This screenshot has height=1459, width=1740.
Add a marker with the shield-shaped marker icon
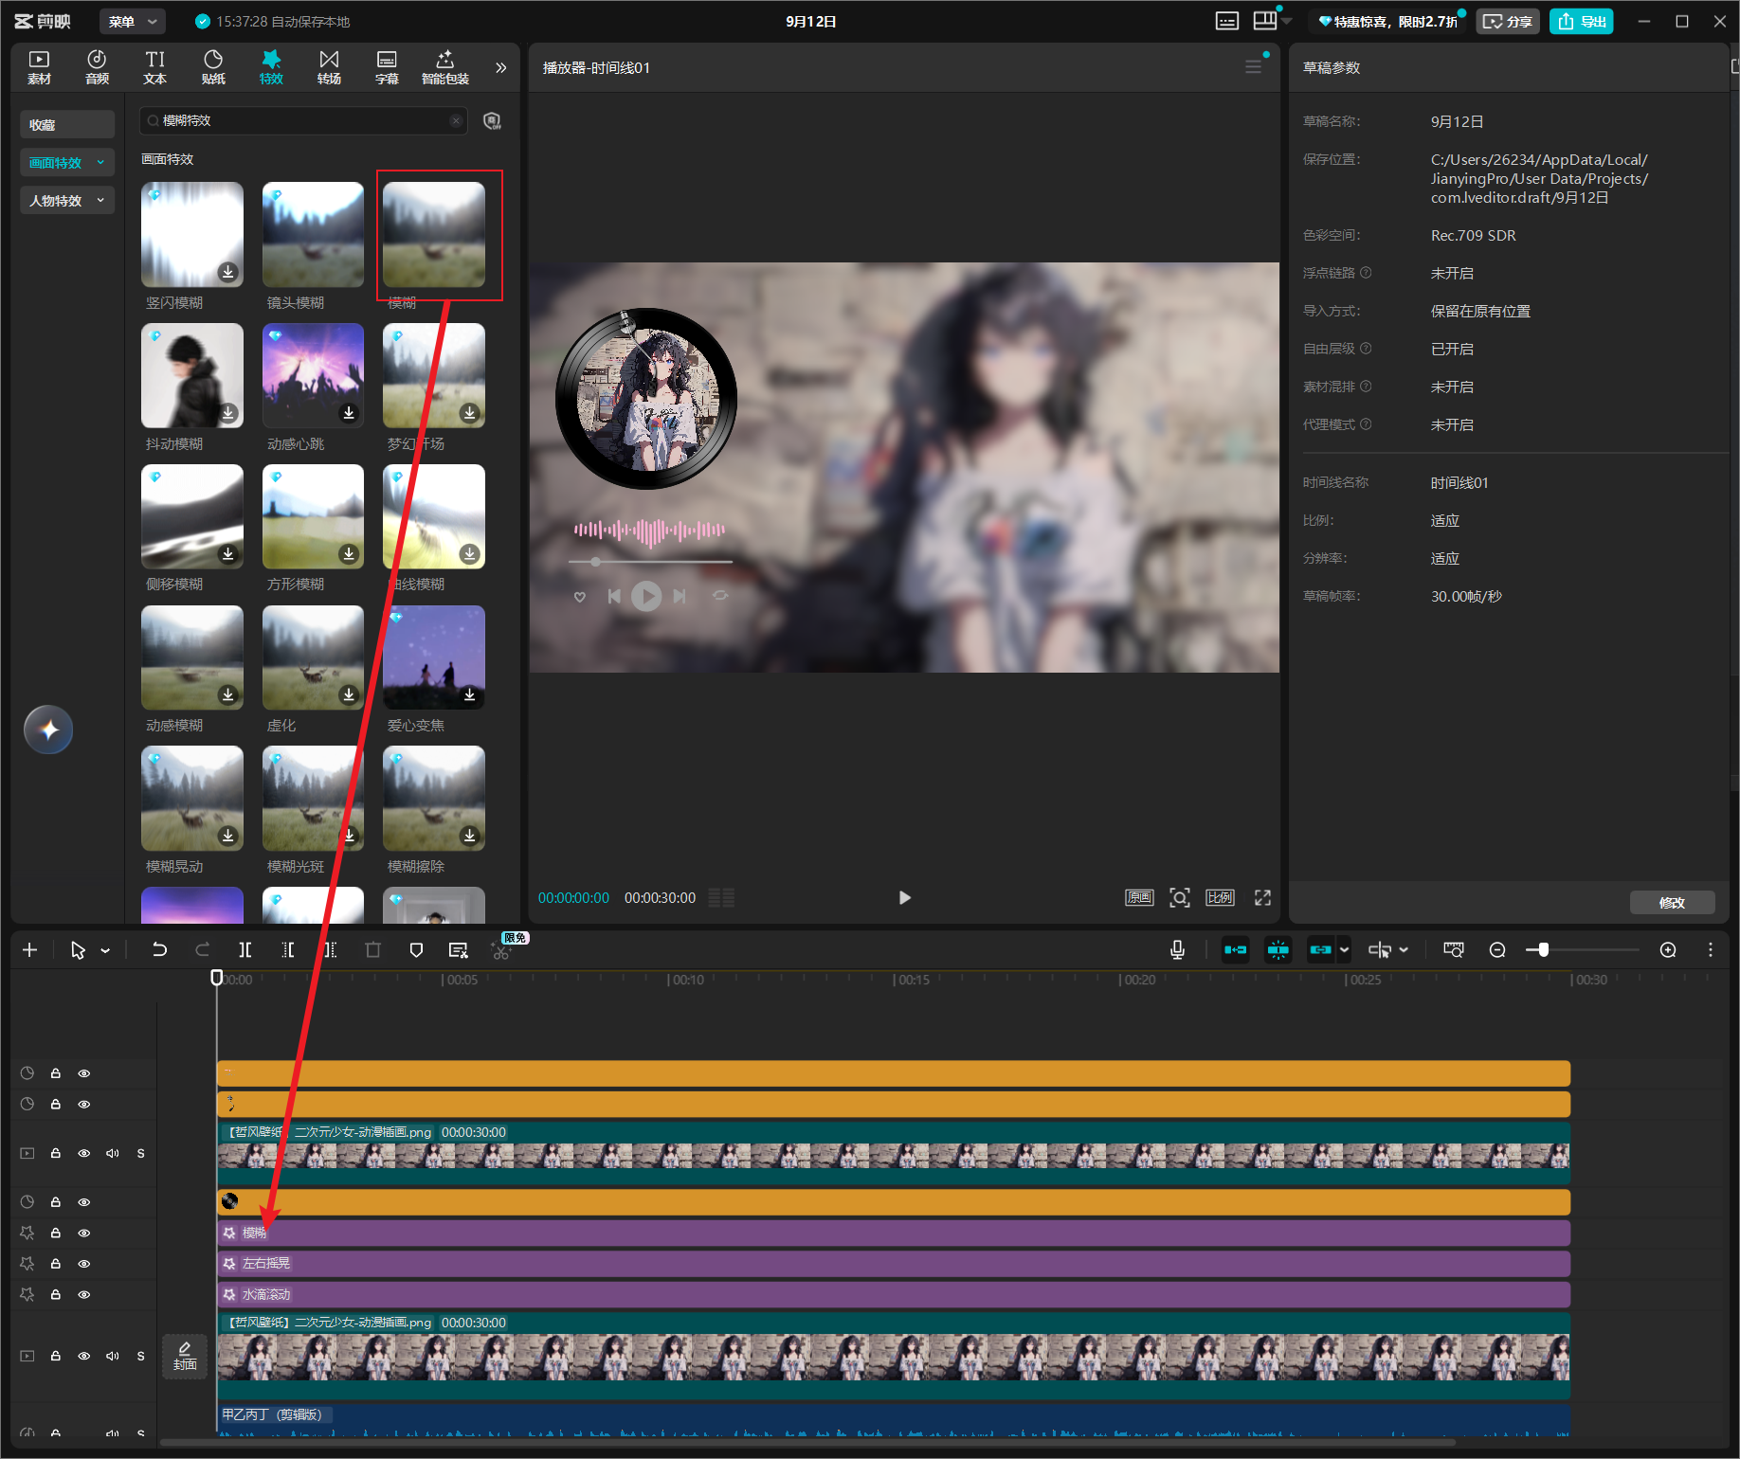pyautogui.click(x=416, y=950)
